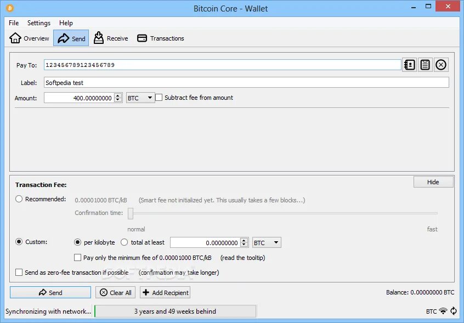This screenshot has width=464, height=323.
Task: Open the Help menu
Action: (66, 23)
